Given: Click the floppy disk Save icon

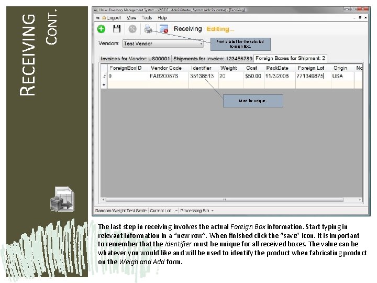Looking at the screenshot, I should click(117, 29).
